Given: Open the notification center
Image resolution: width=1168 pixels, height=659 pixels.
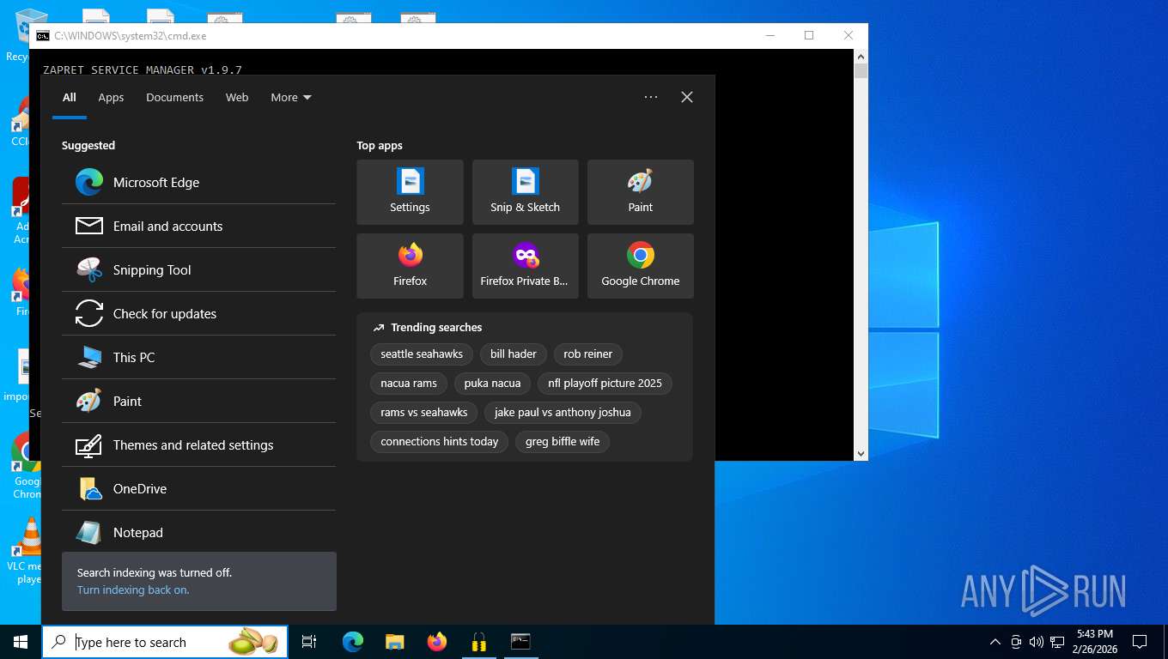Looking at the screenshot, I should pyautogui.click(x=1140, y=642).
